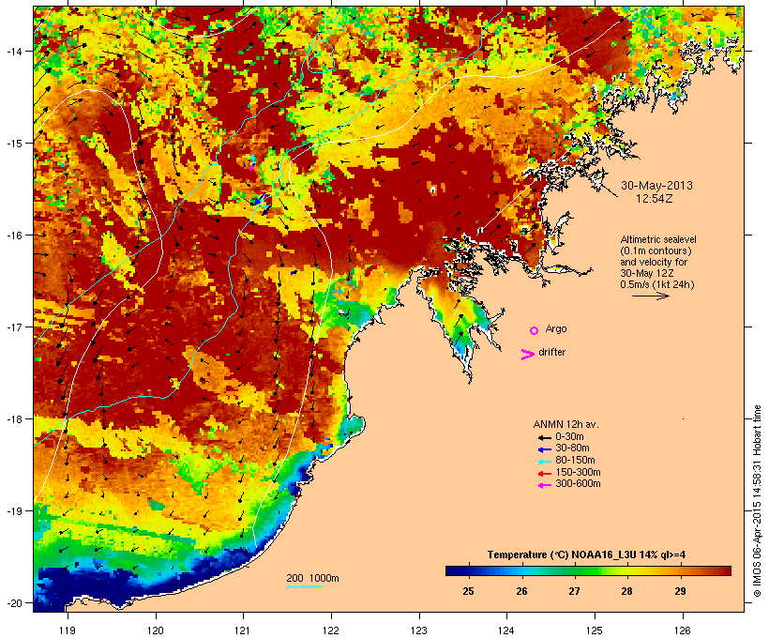Click the 30-May 12Z text
769x638 pixels.
click(x=647, y=273)
